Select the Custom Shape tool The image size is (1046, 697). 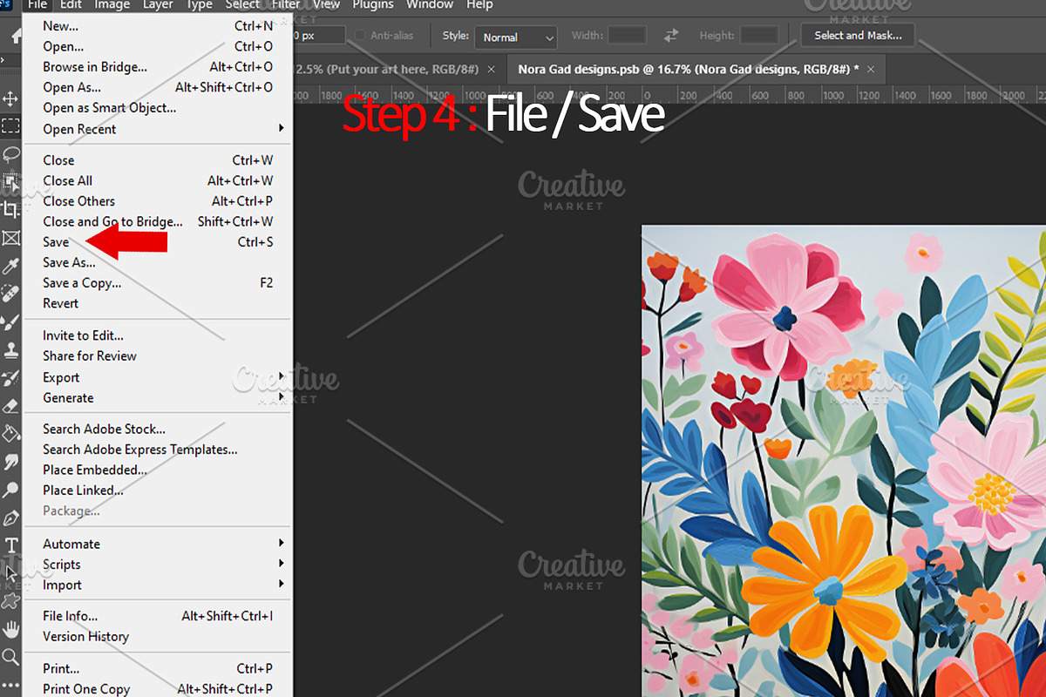(x=10, y=601)
